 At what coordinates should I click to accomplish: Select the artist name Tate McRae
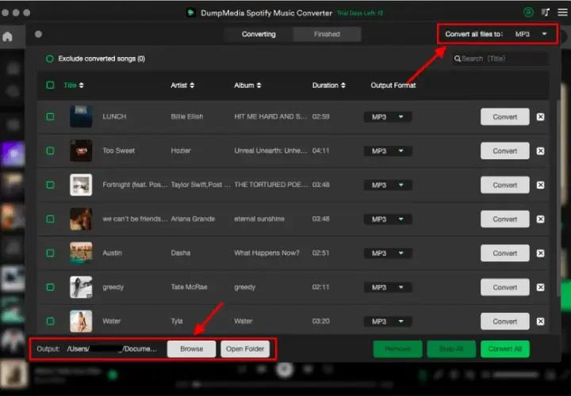click(189, 287)
